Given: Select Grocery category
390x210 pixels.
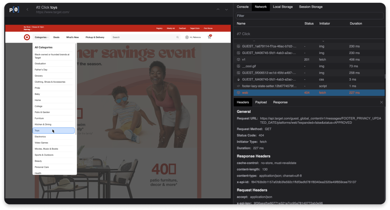Looking at the screenshot, I should [x=38, y=76].
